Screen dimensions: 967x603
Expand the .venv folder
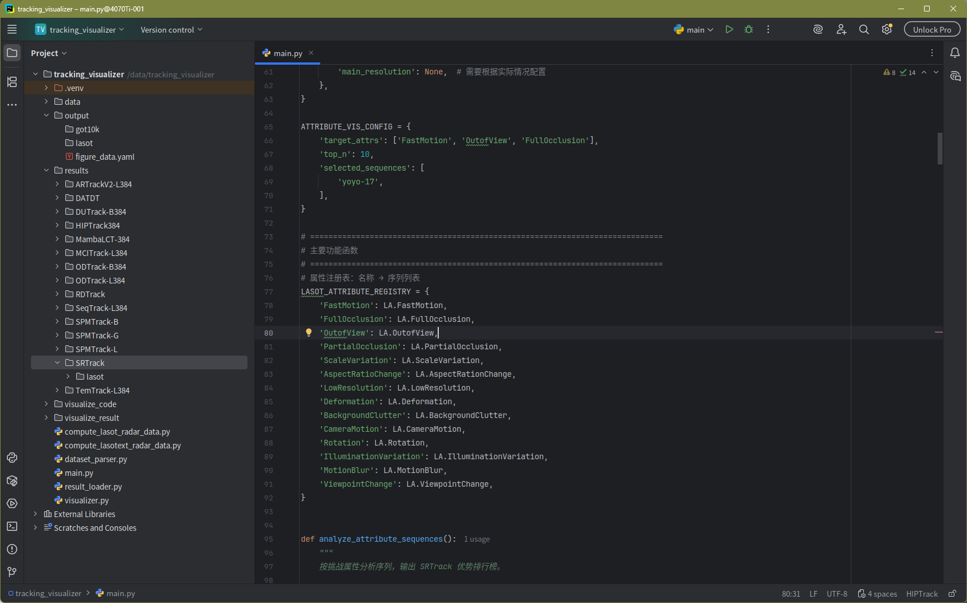pyautogui.click(x=46, y=88)
